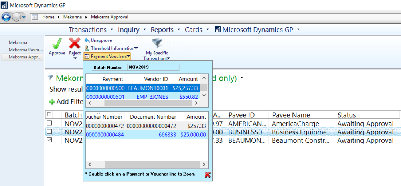Click Mekorma in the breadcrumb path

click(73, 17)
